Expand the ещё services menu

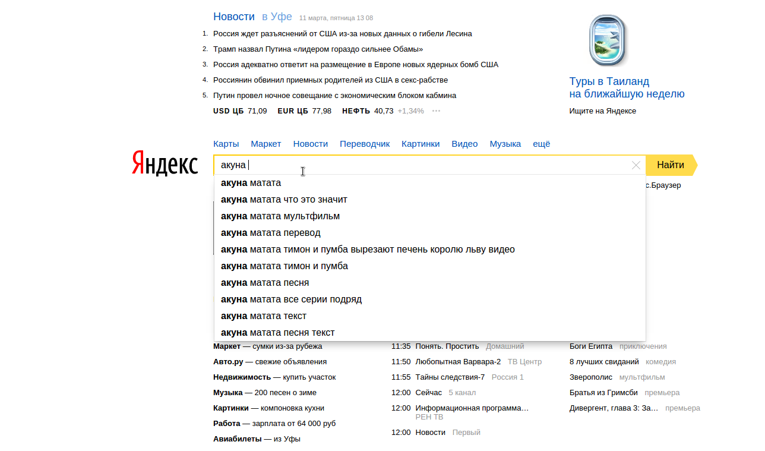[x=542, y=144]
